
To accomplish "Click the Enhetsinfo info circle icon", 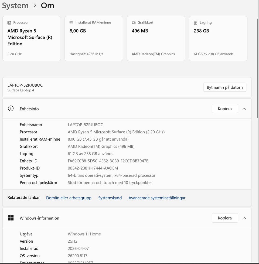I will tap(11, 109).
